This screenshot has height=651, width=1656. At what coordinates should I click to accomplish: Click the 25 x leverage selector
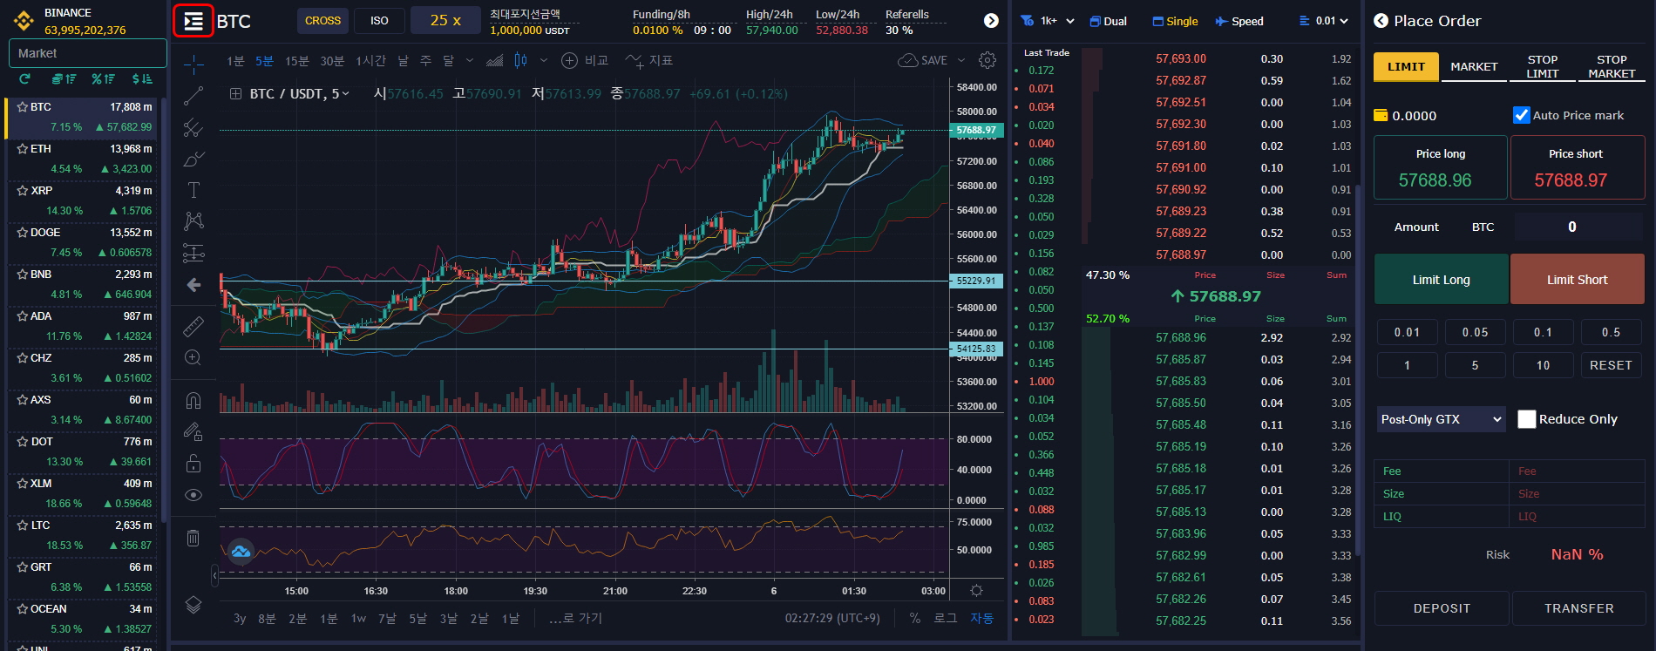[445, 21]
